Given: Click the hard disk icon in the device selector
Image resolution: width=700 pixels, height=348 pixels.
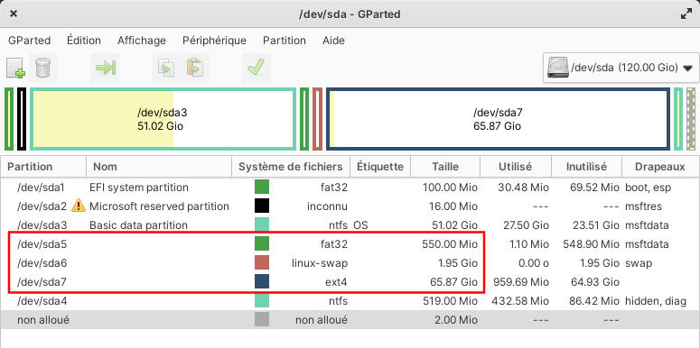Looking at the screenshot, I should click(558, 68).
